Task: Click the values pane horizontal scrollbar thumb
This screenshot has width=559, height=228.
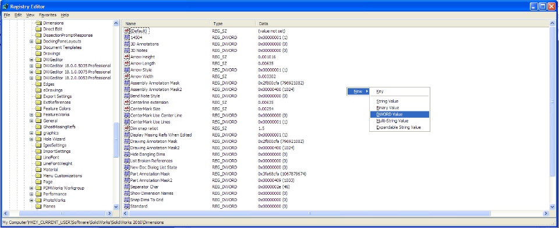Action: tap(309, 213)
